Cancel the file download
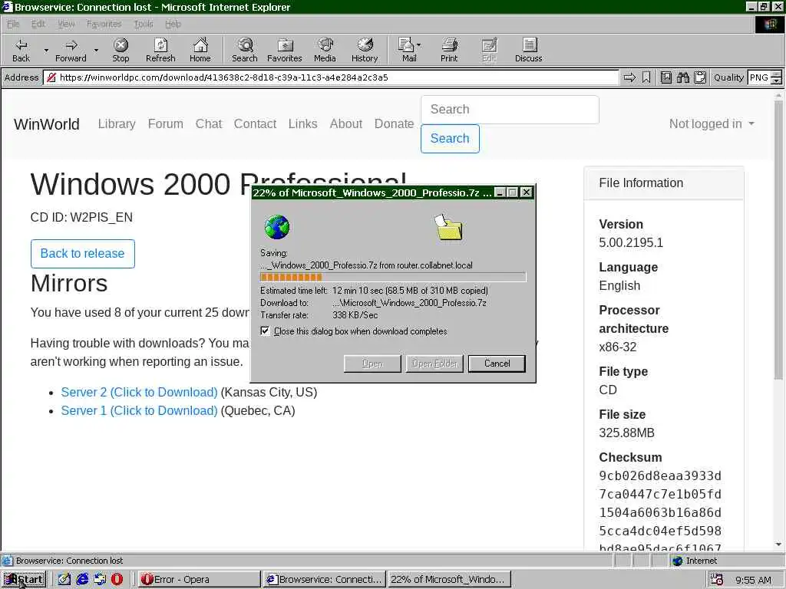The width and height of the screenshot is (786, 589). [497, 364]
